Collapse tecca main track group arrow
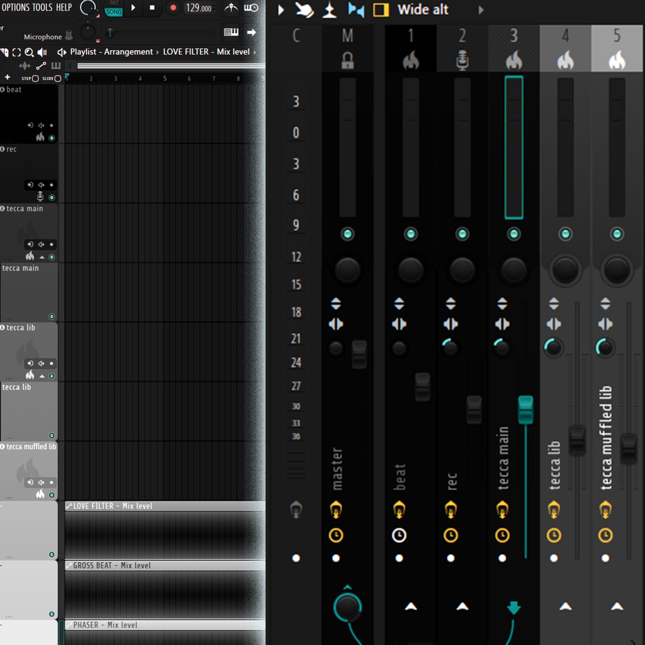This screenshot has width=645, height=645. pyautogui.click(x=42, y=257)
